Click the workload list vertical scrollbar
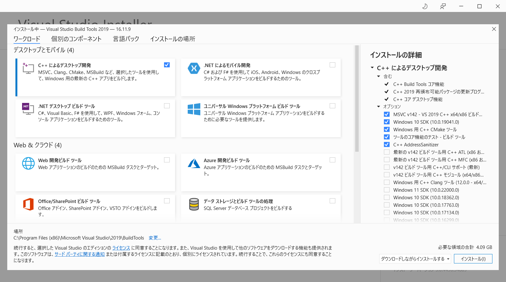 (x=357, y=99)
